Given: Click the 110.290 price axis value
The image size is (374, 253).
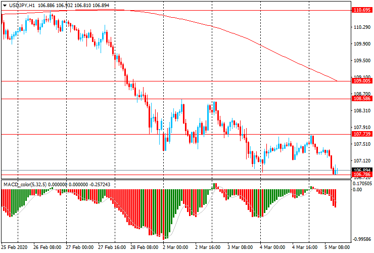Looking at the screenshot, I should point(362,27).
